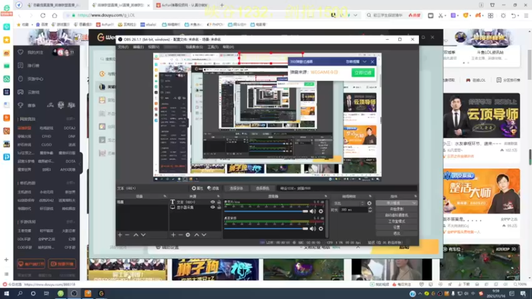
Task: Adjust desktop audio volume slider
Action: 266,229
